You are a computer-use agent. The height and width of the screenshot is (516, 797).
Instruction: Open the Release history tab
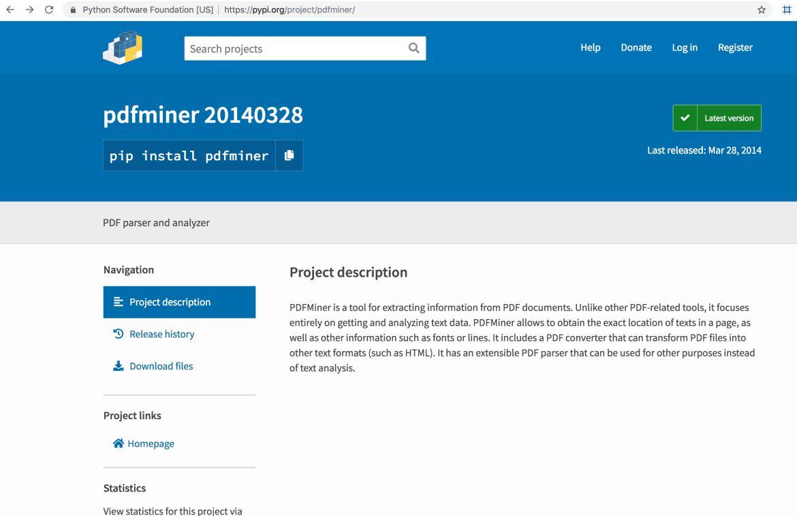point(179,334)
